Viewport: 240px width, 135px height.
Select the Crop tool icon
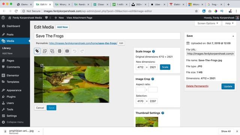click(x=37, y=51)
